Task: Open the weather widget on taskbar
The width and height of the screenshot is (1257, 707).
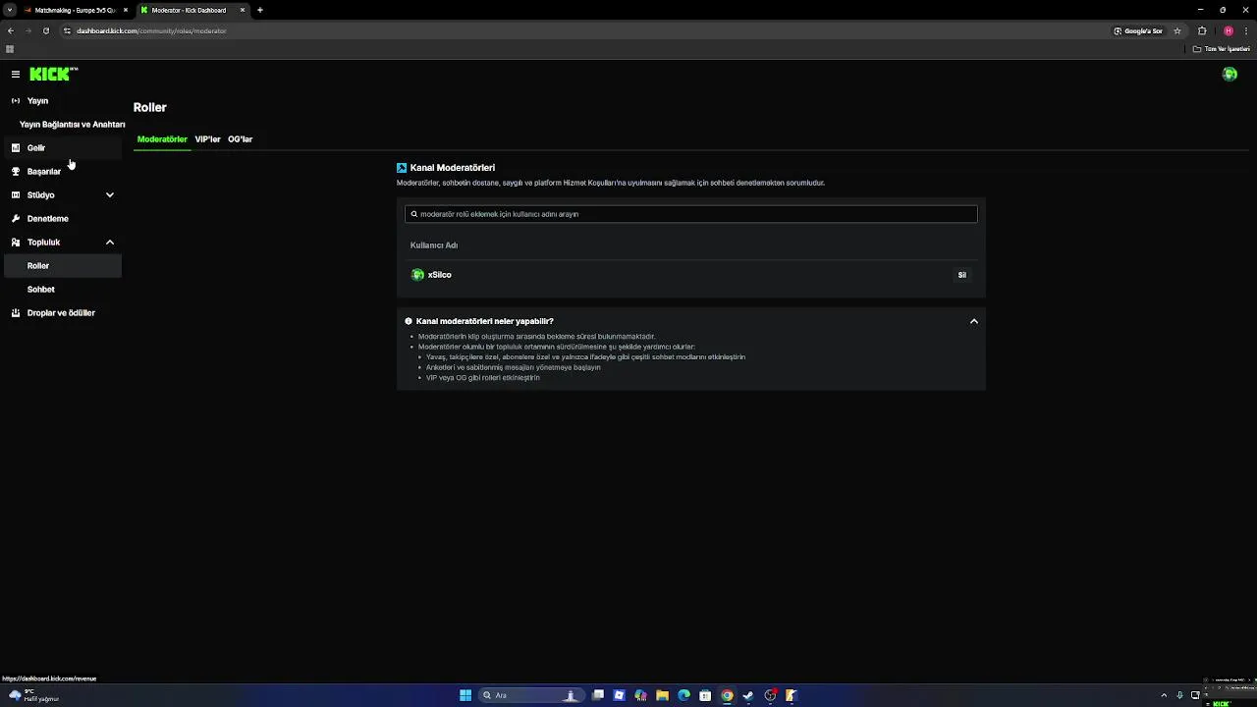Action: (32, 695)
